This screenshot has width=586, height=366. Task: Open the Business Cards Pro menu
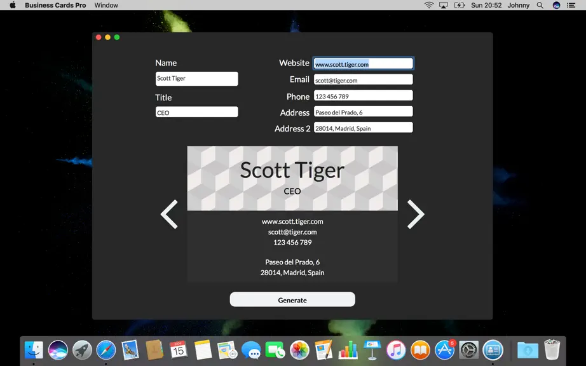(x=55, y=5)
